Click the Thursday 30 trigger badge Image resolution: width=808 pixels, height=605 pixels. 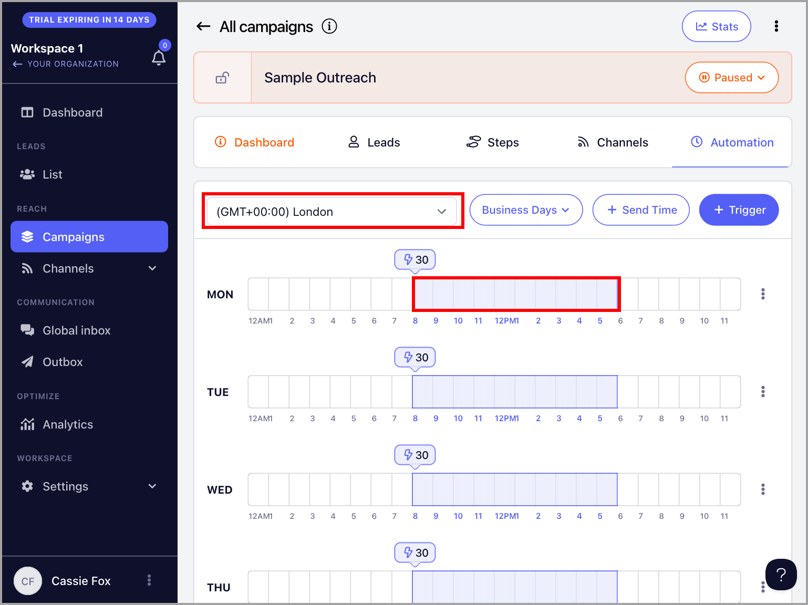pyautogui.click(x=415, y=552)
